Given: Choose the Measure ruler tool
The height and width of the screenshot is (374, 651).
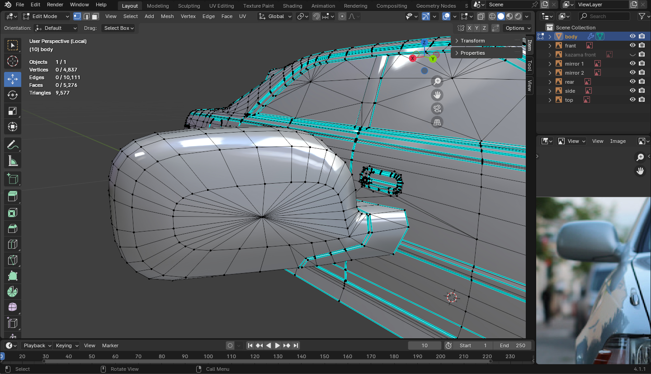Looking at the screenshot, I should click(x=13, y=161).
